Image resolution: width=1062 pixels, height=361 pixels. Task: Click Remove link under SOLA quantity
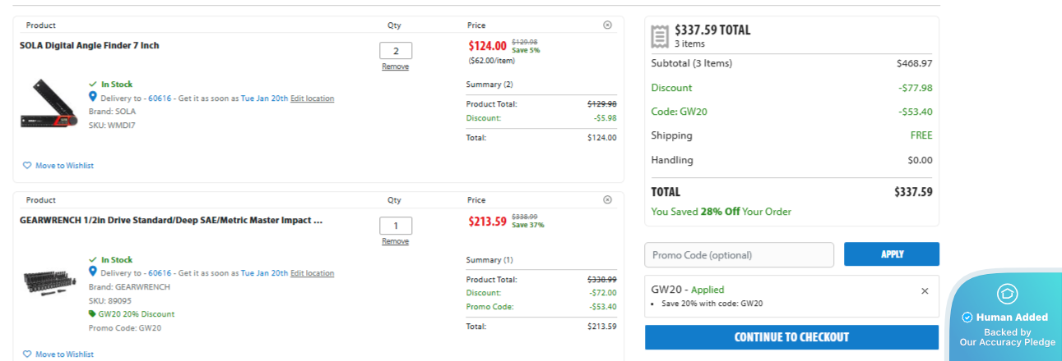[396, 66]
